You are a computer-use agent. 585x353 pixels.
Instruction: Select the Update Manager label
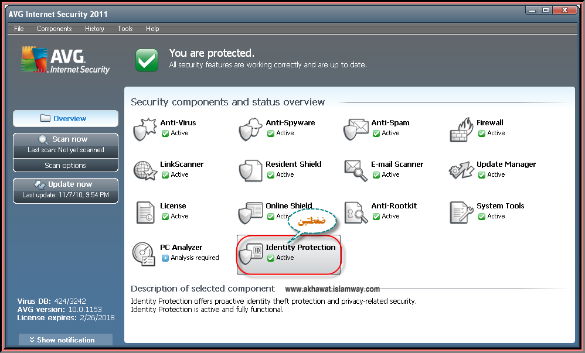pos(506,164)
